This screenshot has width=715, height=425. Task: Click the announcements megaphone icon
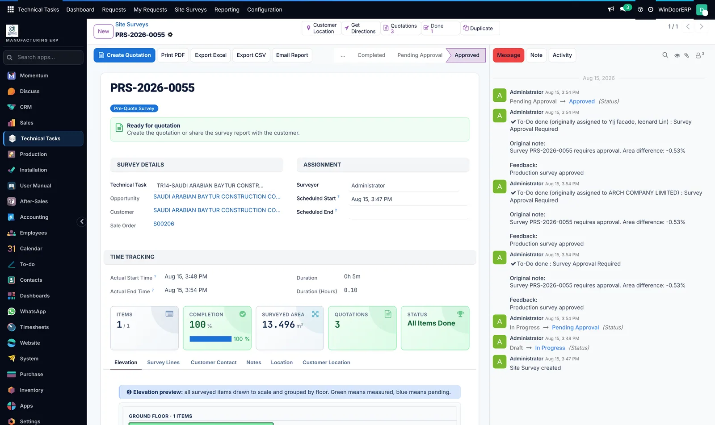[611, 9]
